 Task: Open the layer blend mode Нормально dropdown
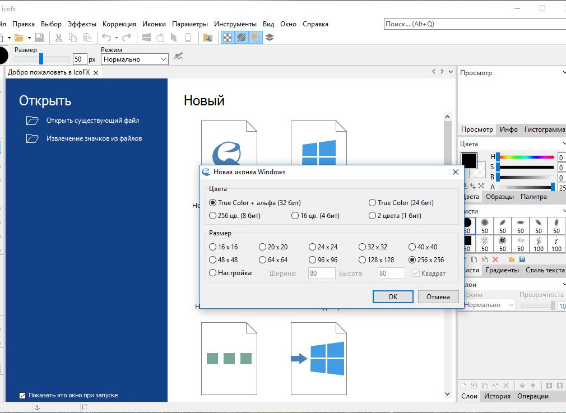(489, 305)
